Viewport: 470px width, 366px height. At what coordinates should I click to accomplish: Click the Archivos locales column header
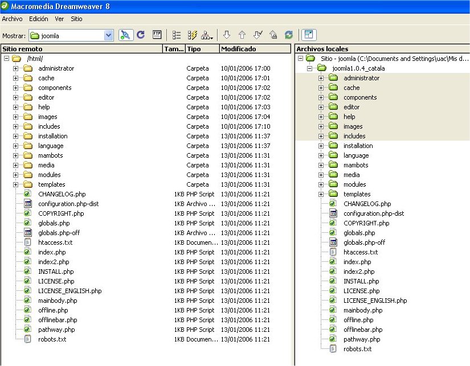click(x=382, y=49)
